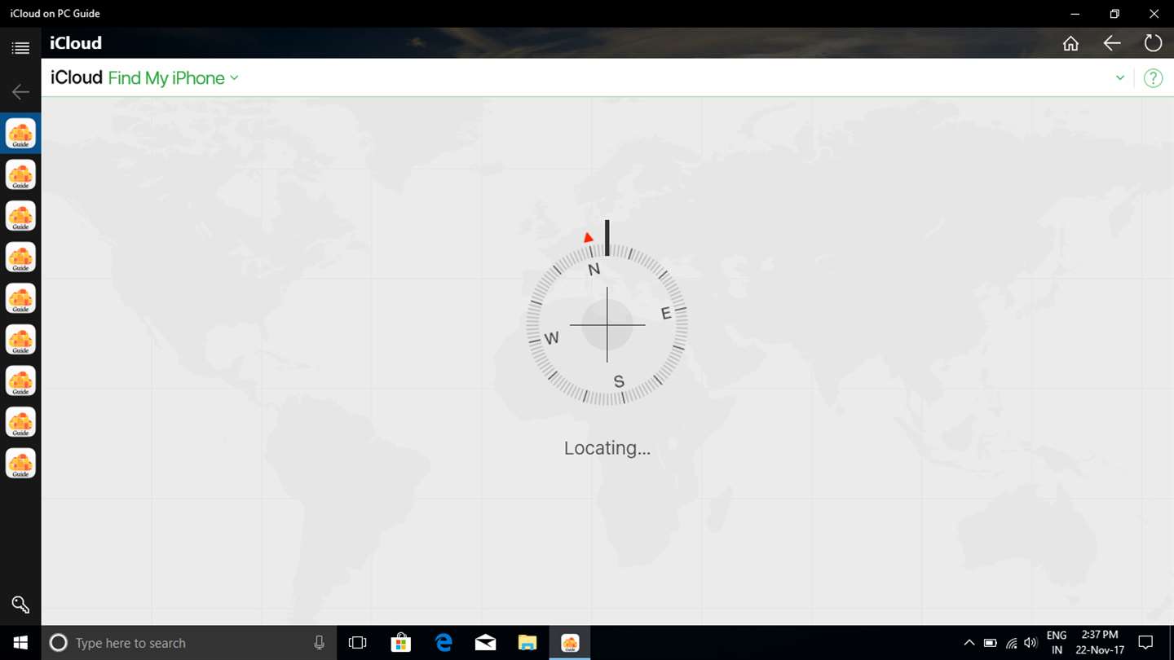This screenshot has width=1174, height=660.
Task: Go to Home via house icon
Action: (1070, 43)
